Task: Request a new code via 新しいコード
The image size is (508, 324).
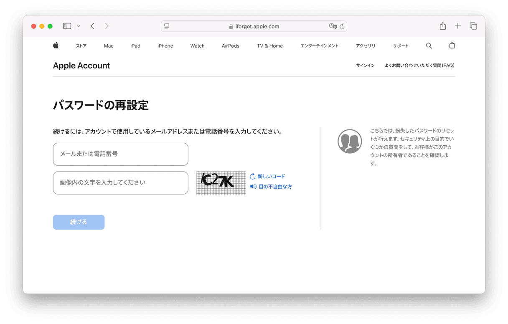Action: [271, 177]
